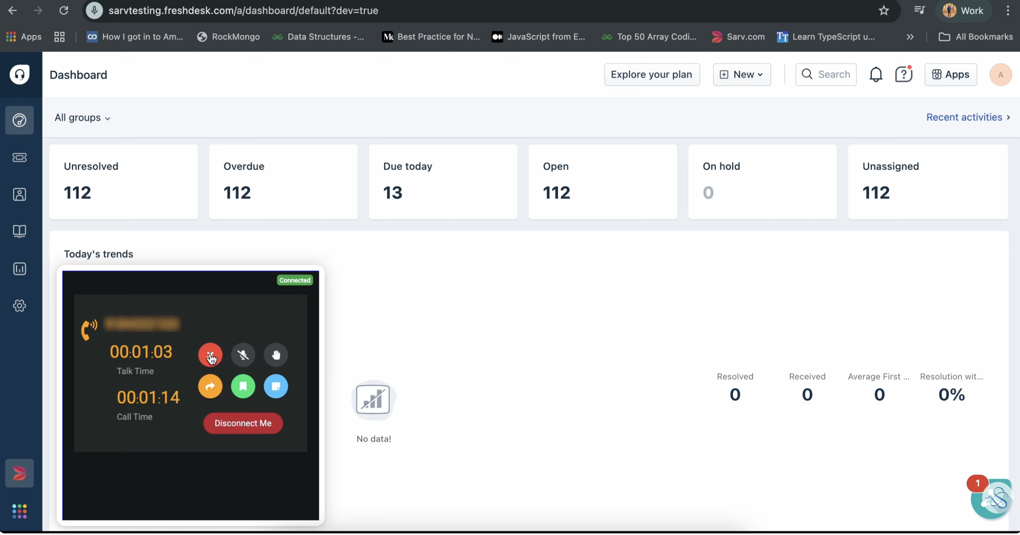Open Contacts from the sidebar
This screenshot has width=1020, height=535.
tap(19, 194)
